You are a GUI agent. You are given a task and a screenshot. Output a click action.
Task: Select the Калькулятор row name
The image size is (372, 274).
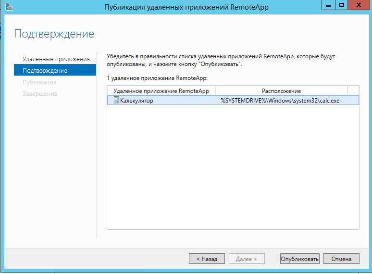point(136,101)
